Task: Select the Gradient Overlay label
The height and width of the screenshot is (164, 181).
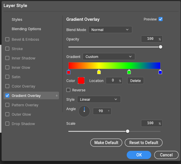Action: [x=26, y=96]
